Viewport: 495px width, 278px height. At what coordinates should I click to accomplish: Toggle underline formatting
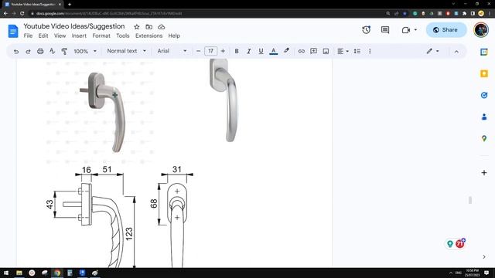tap(261, 51)
